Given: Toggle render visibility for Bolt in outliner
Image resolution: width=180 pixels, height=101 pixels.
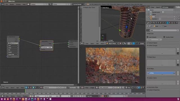Looking at the screenshot, I should point(179,17).
